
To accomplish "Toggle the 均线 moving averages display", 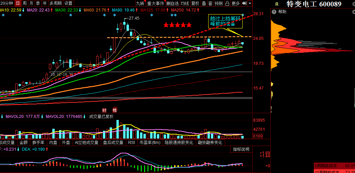I will coord(185,3).
